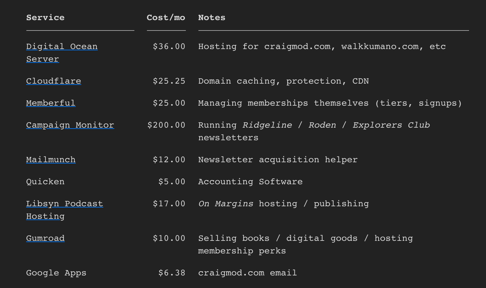Image resolution: width=486 pixels, height=288 pixels.
Task: Click the italic On Margins text
Action: click(x=225, y=204)
